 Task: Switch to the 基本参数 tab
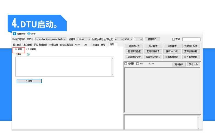click(17, 45)
